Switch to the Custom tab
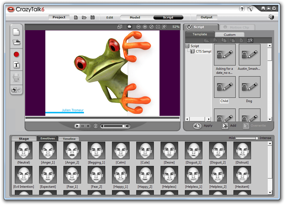The image size is (285, 205). coord(229,34)
